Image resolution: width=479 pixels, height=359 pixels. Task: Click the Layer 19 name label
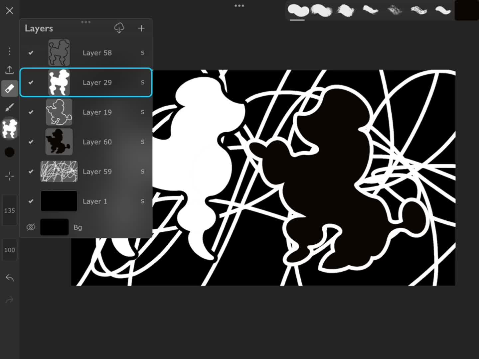97,112
